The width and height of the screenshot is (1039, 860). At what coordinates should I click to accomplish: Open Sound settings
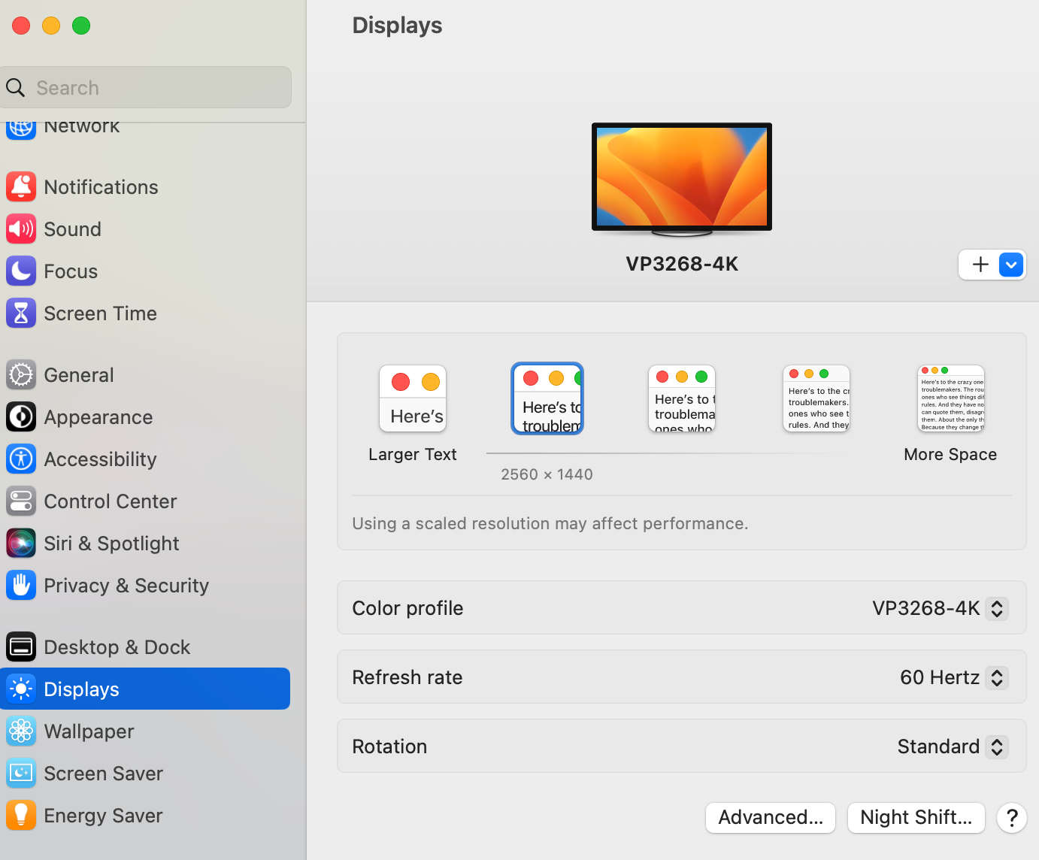pyautogui.click(x=72, y=229)
